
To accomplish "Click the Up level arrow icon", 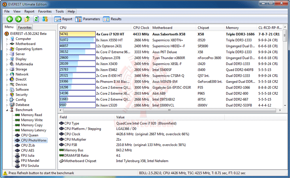I will coord(27,19).
